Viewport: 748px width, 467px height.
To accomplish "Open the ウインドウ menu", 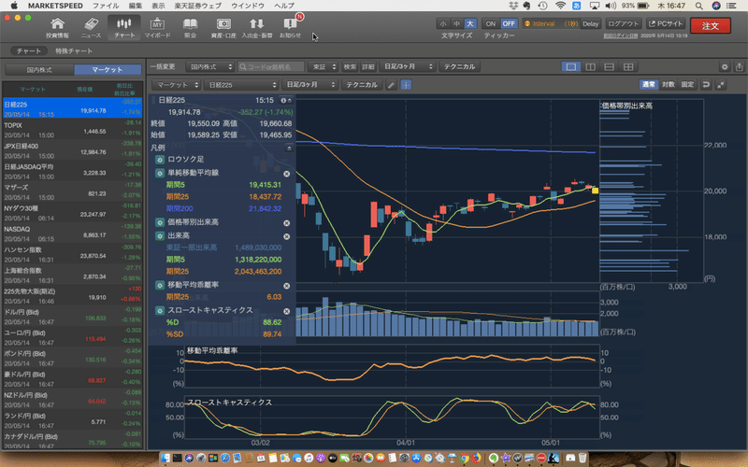I will pyautogui.click(x=248, y=6).
